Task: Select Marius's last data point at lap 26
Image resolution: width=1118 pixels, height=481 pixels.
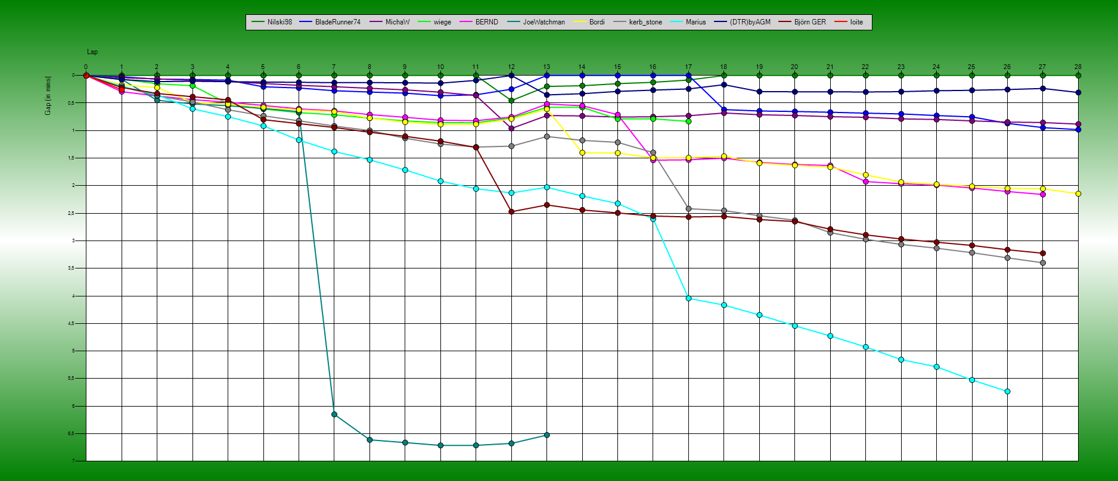Action: pos(1008,392)
